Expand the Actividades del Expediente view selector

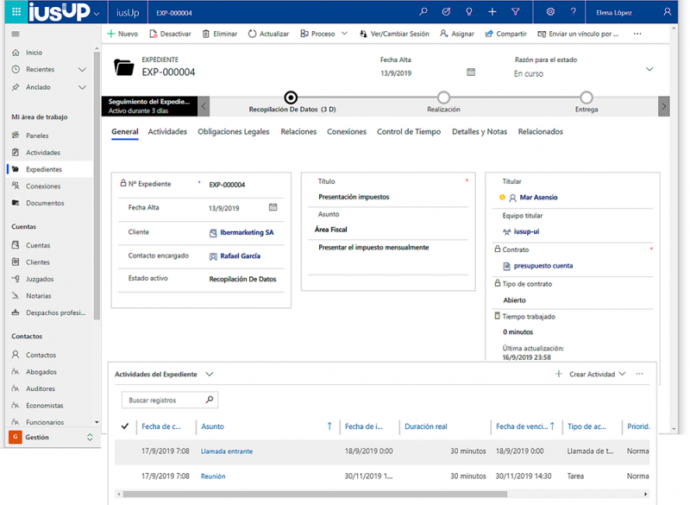(210, 375)
